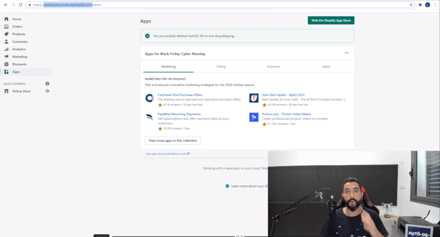This screenshot has height=237, width=440.
Task: Open One Click Upsell - Zipify OCU link
Action: 283,95
